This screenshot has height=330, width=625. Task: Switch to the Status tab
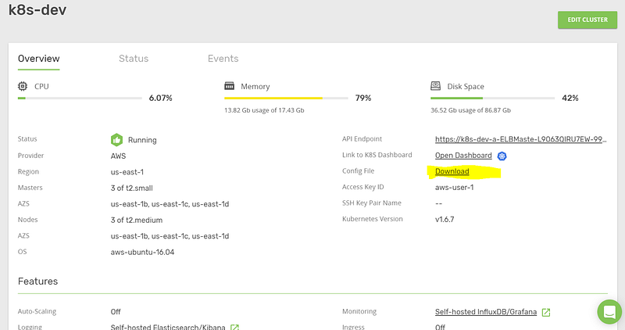tap(134, 59)
